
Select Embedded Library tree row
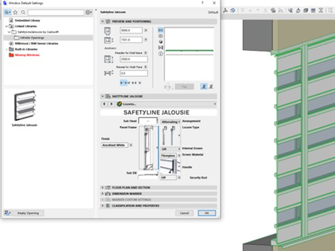(48, 20)
